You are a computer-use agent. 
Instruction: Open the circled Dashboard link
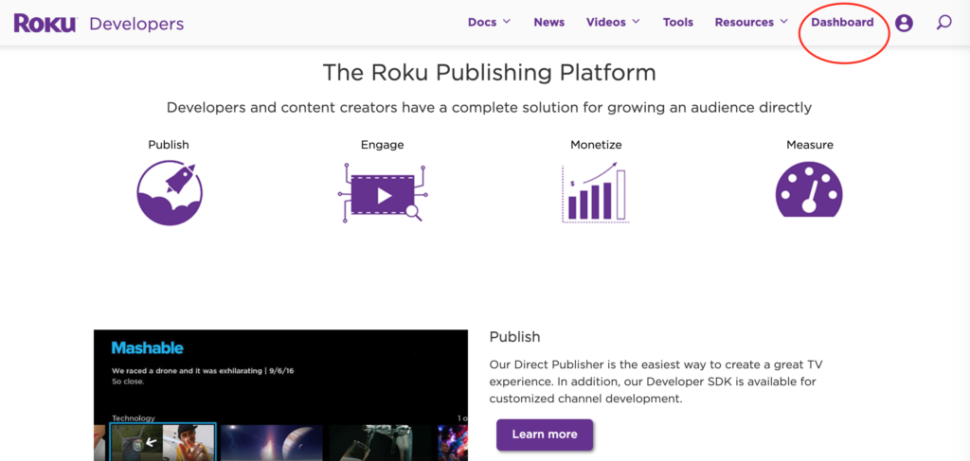[842, 23]
